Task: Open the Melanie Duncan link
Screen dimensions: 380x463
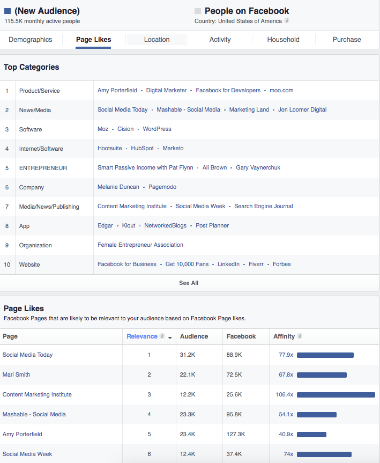Action: click(118, 187)
